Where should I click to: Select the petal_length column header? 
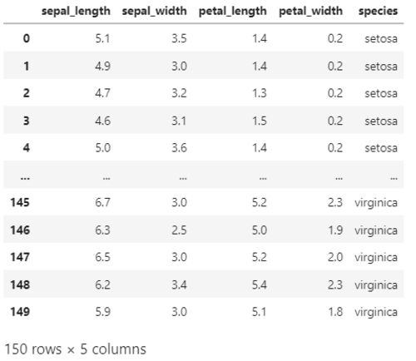[x=233, y=12]
